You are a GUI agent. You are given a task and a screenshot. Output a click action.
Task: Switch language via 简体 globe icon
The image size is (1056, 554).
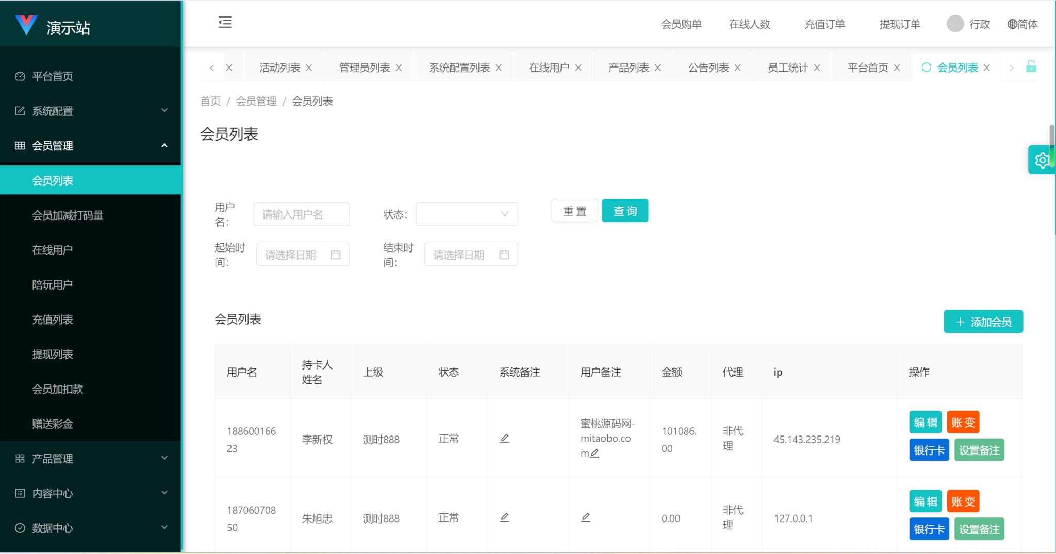(x=1013, y=24)
